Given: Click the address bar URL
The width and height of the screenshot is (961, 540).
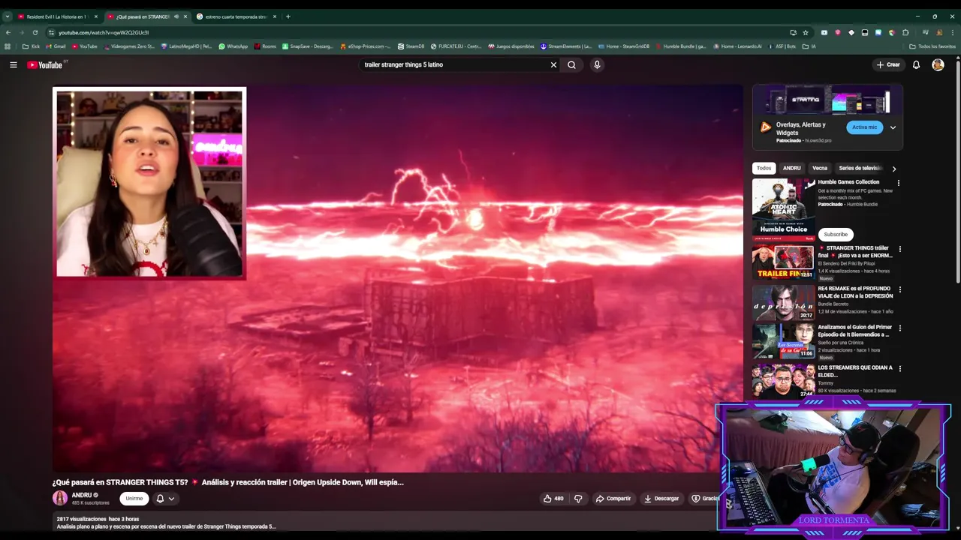Looking at the screenshot, I should pos(104,32).
